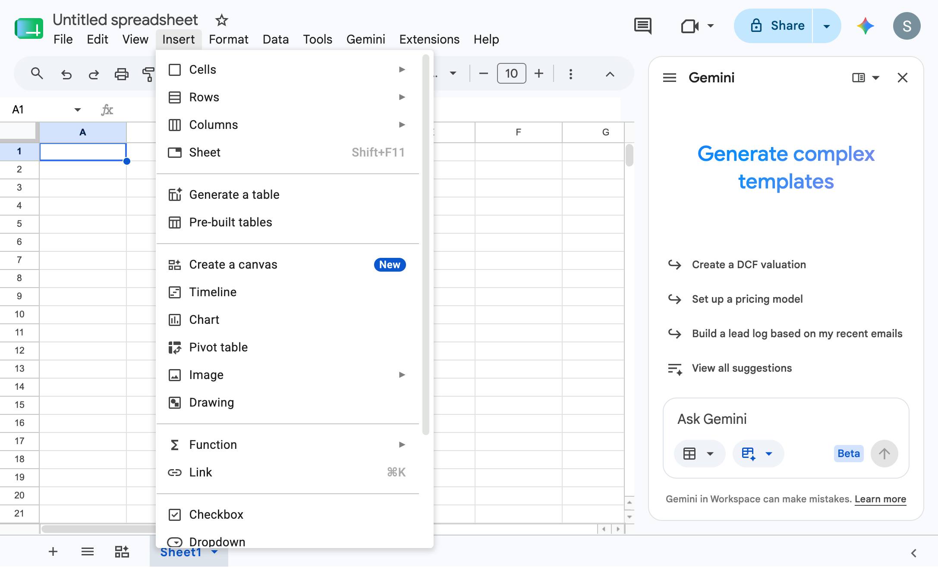This screenshot has width=938, height=567.
Task: Select column F header
Action: [518, 132]
